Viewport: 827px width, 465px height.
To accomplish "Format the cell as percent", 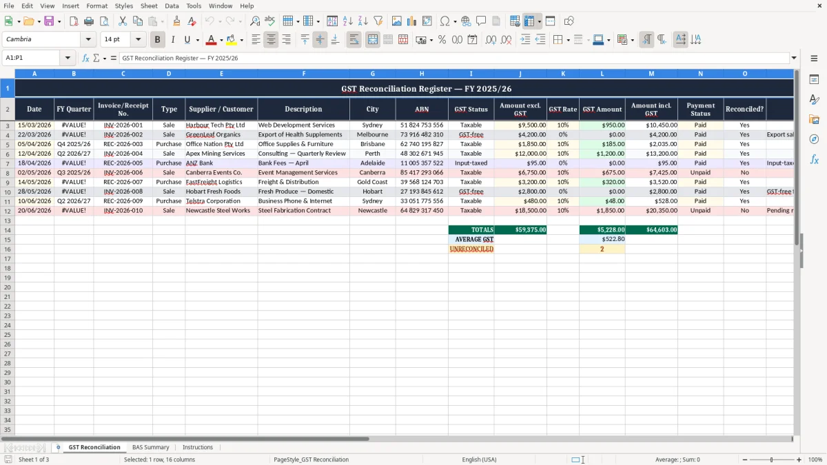I will click(x=442, y=40).
